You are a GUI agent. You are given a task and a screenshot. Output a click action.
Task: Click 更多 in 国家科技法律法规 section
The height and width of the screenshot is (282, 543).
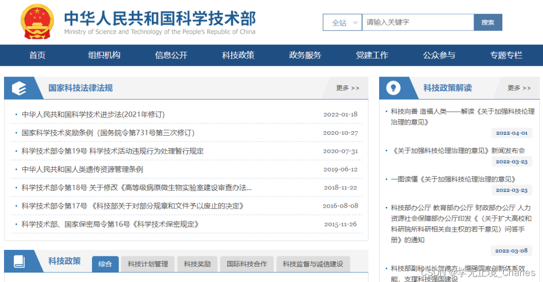348,88
